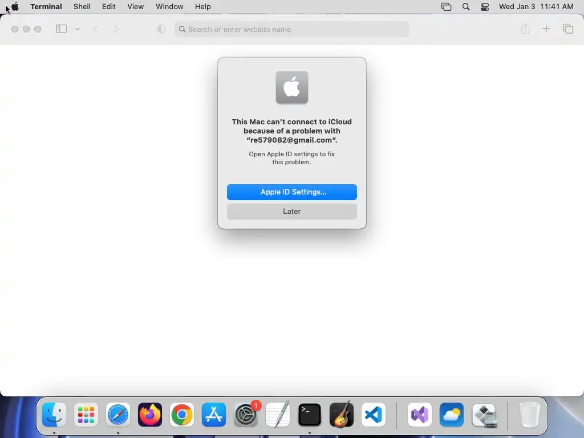The image size is (584, 438).
Task: Open the Help menu
Action: [203, 6]
